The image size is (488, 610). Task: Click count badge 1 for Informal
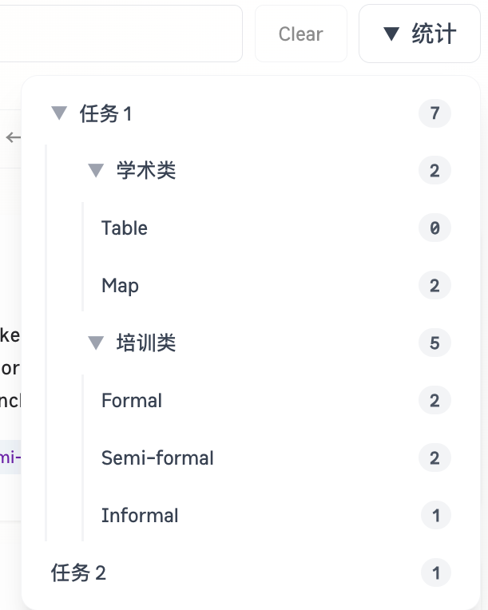click(436, 515)
